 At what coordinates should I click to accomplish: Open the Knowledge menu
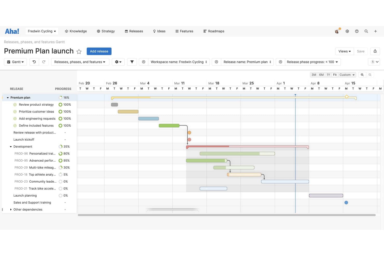tap(76, 31)
